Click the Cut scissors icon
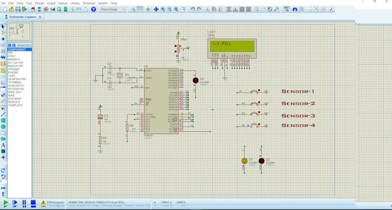This screenshot has width=392, height=210. (x=208, y=9)
